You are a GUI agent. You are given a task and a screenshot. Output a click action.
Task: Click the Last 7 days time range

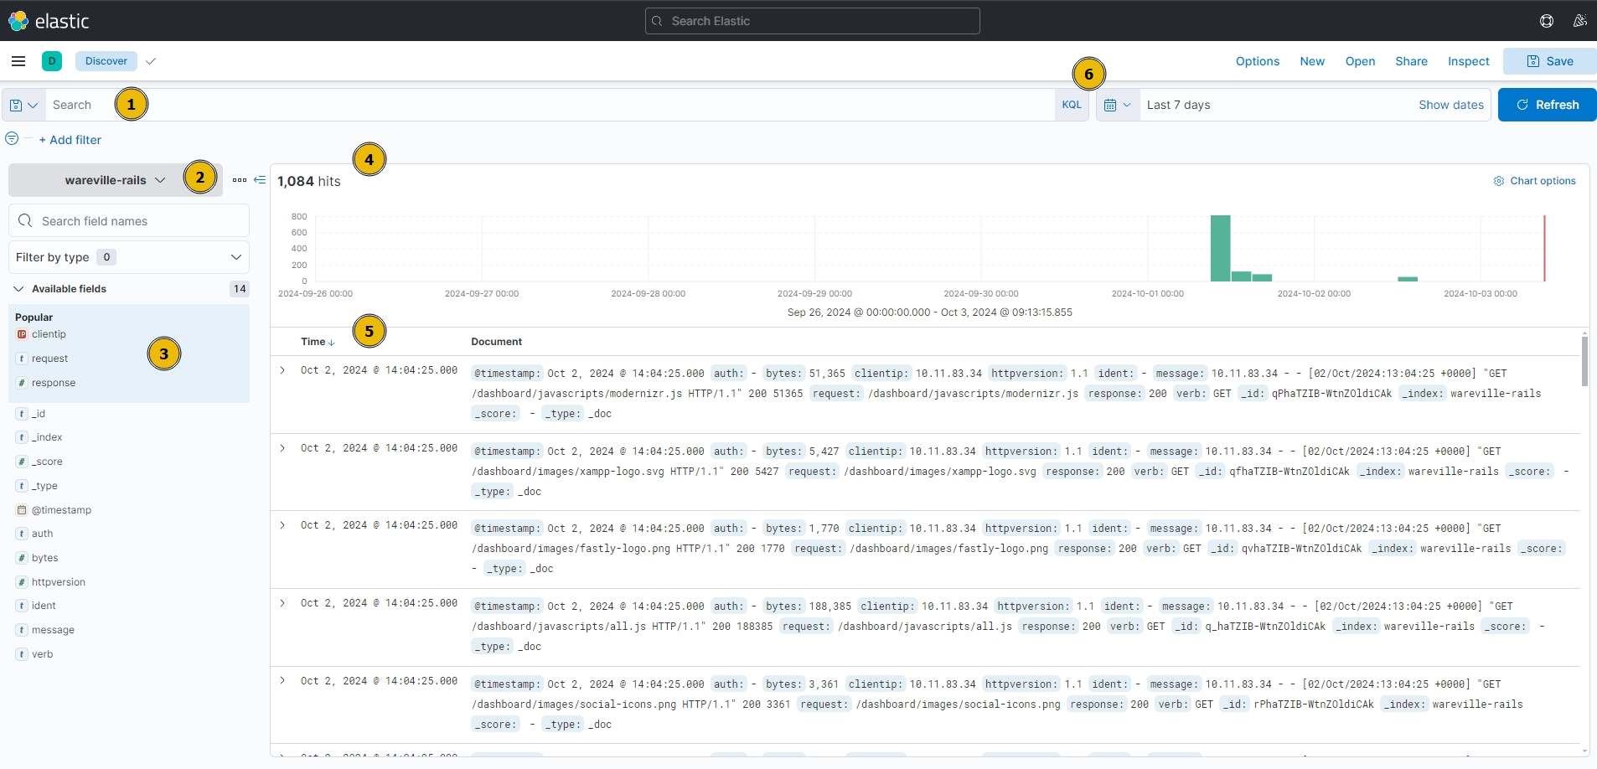tap(1178, 105)
